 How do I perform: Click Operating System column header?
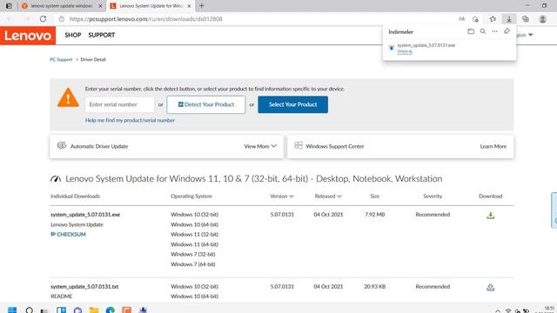point(191,196)
